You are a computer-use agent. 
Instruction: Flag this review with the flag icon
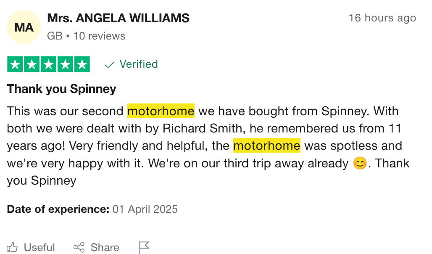pos(144,247)
